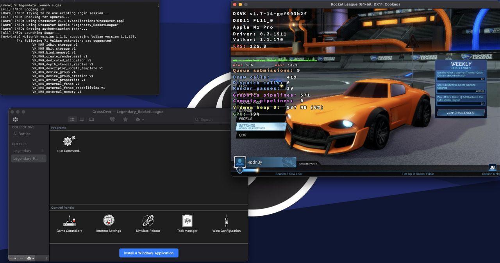Image resolution: width=500 pixels, height=263 pixels.
Task: Click the WEEKLY CHALLENGES header
Action: (x=461, y=65)
